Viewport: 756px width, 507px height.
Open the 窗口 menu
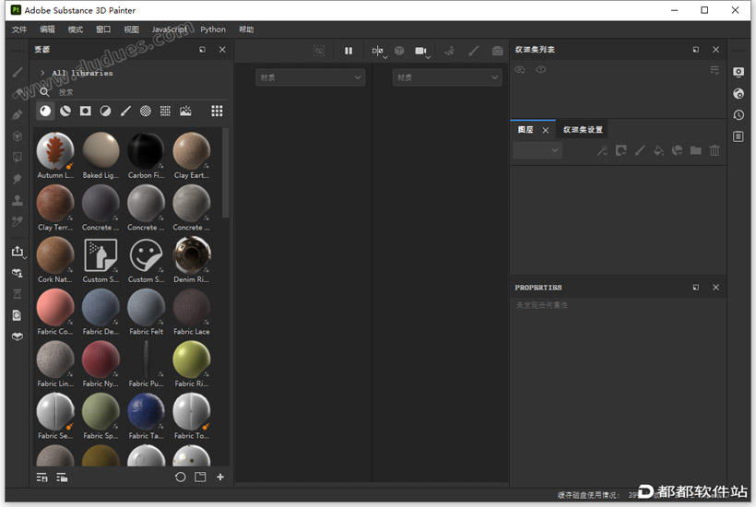103,29
